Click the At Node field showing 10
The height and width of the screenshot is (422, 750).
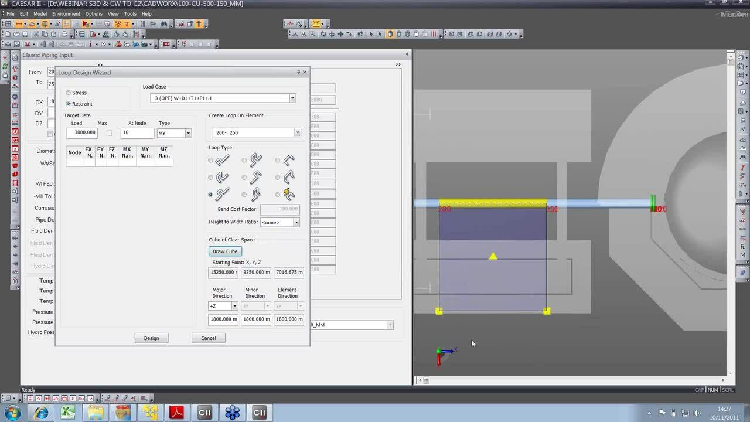click(x=137, y=133)
